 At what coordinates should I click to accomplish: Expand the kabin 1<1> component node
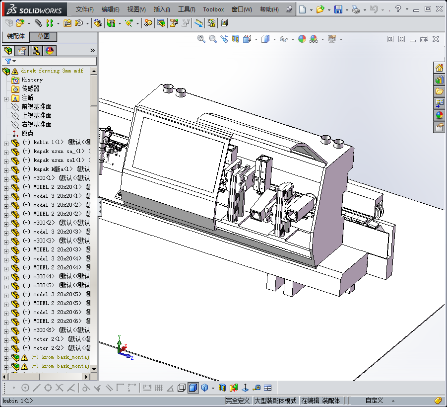pos(6,143)
